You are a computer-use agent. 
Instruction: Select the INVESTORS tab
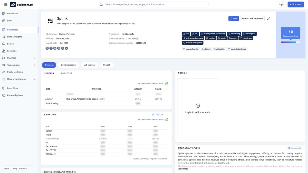click(x=66, y=73)
